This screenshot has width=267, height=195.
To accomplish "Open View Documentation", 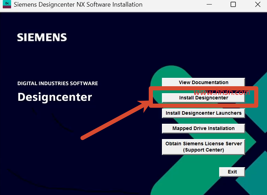I will 204,82.
